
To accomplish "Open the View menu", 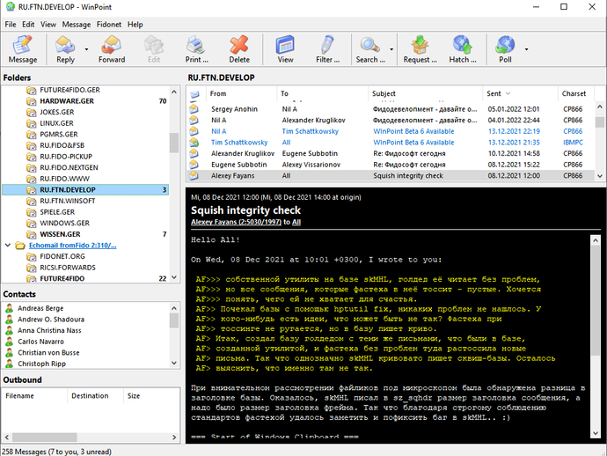I will pos(48,25).
